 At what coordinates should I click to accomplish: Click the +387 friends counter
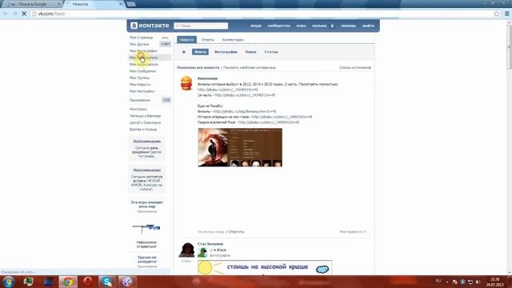point(166,44)
